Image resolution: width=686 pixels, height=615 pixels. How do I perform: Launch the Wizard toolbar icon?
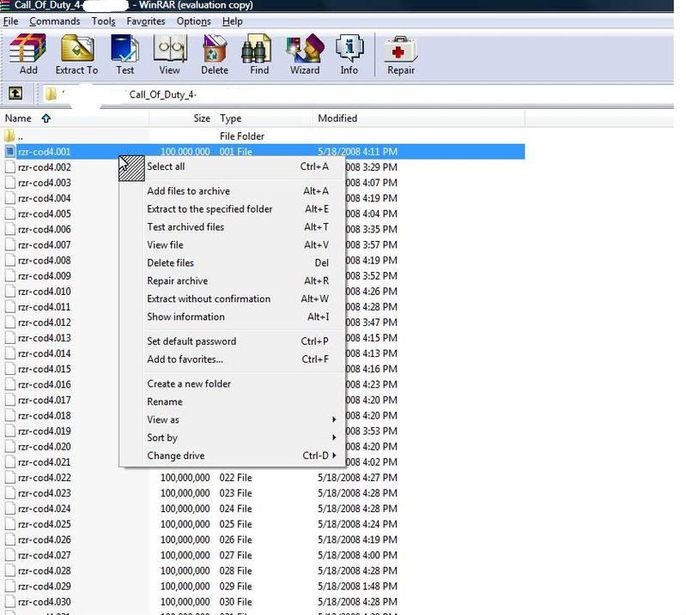click(304, 53)
